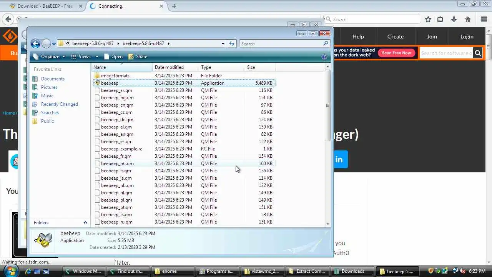Click browser home icon
The height and width of the screenshot is (277, 492).
coord(468,19)
